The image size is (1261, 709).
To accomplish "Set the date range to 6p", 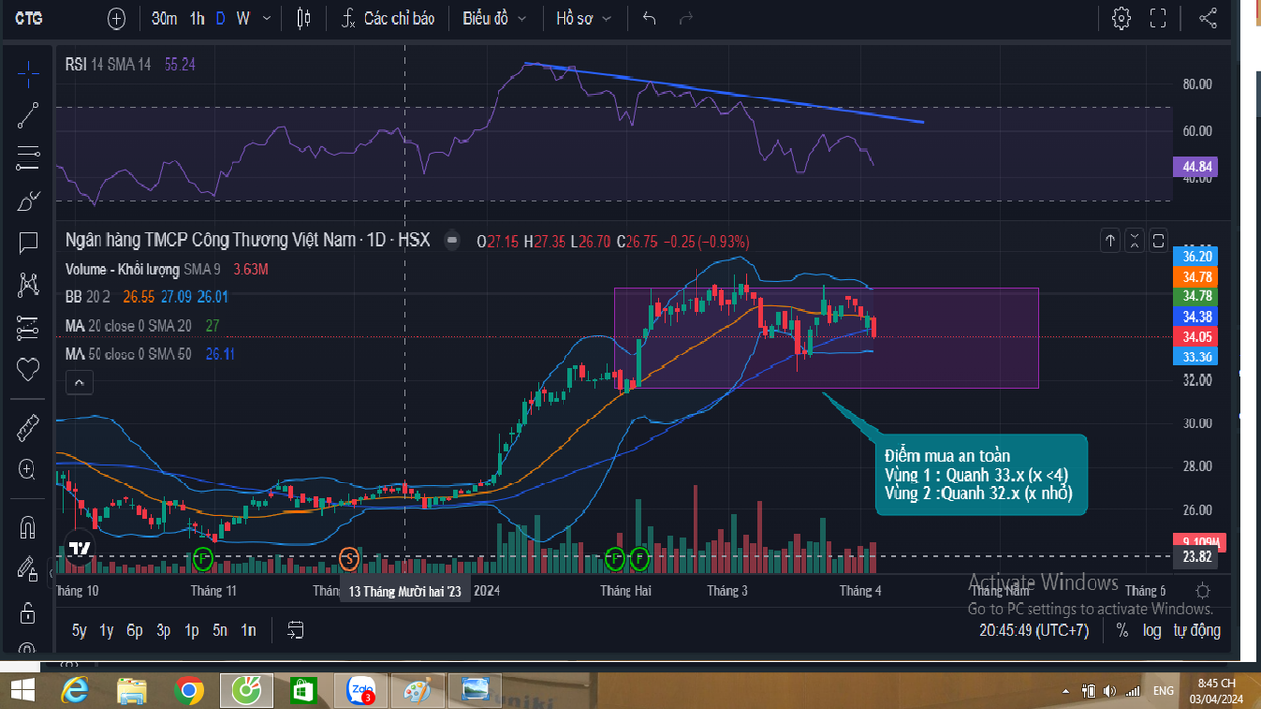I will click(135, 630).
